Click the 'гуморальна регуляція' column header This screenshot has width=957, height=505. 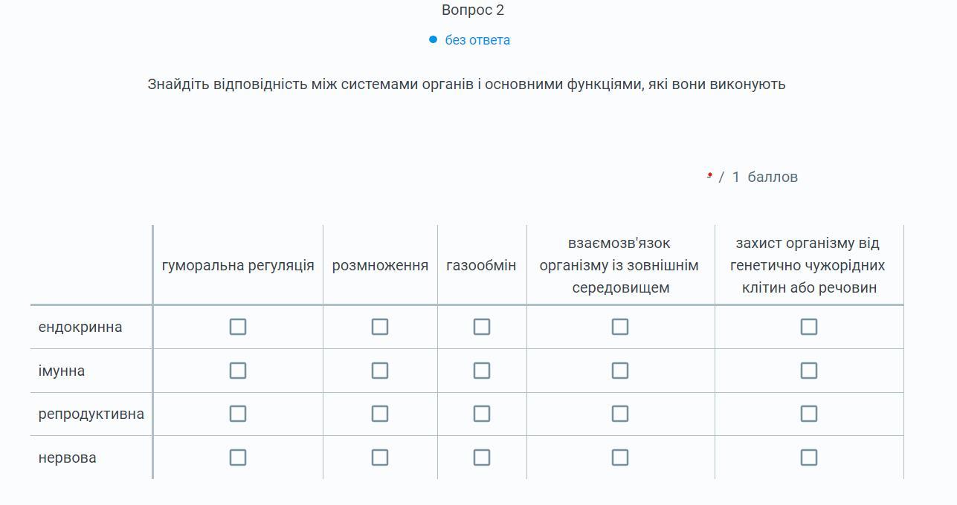[238, 265]
